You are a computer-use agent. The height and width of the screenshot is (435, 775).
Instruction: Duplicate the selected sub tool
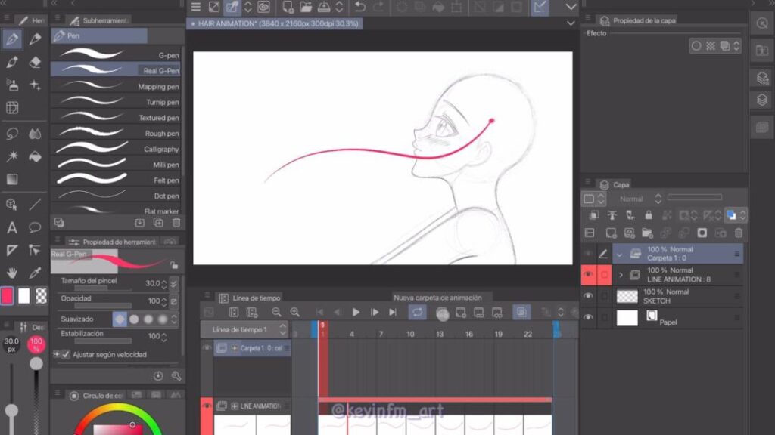coord(158,223)
